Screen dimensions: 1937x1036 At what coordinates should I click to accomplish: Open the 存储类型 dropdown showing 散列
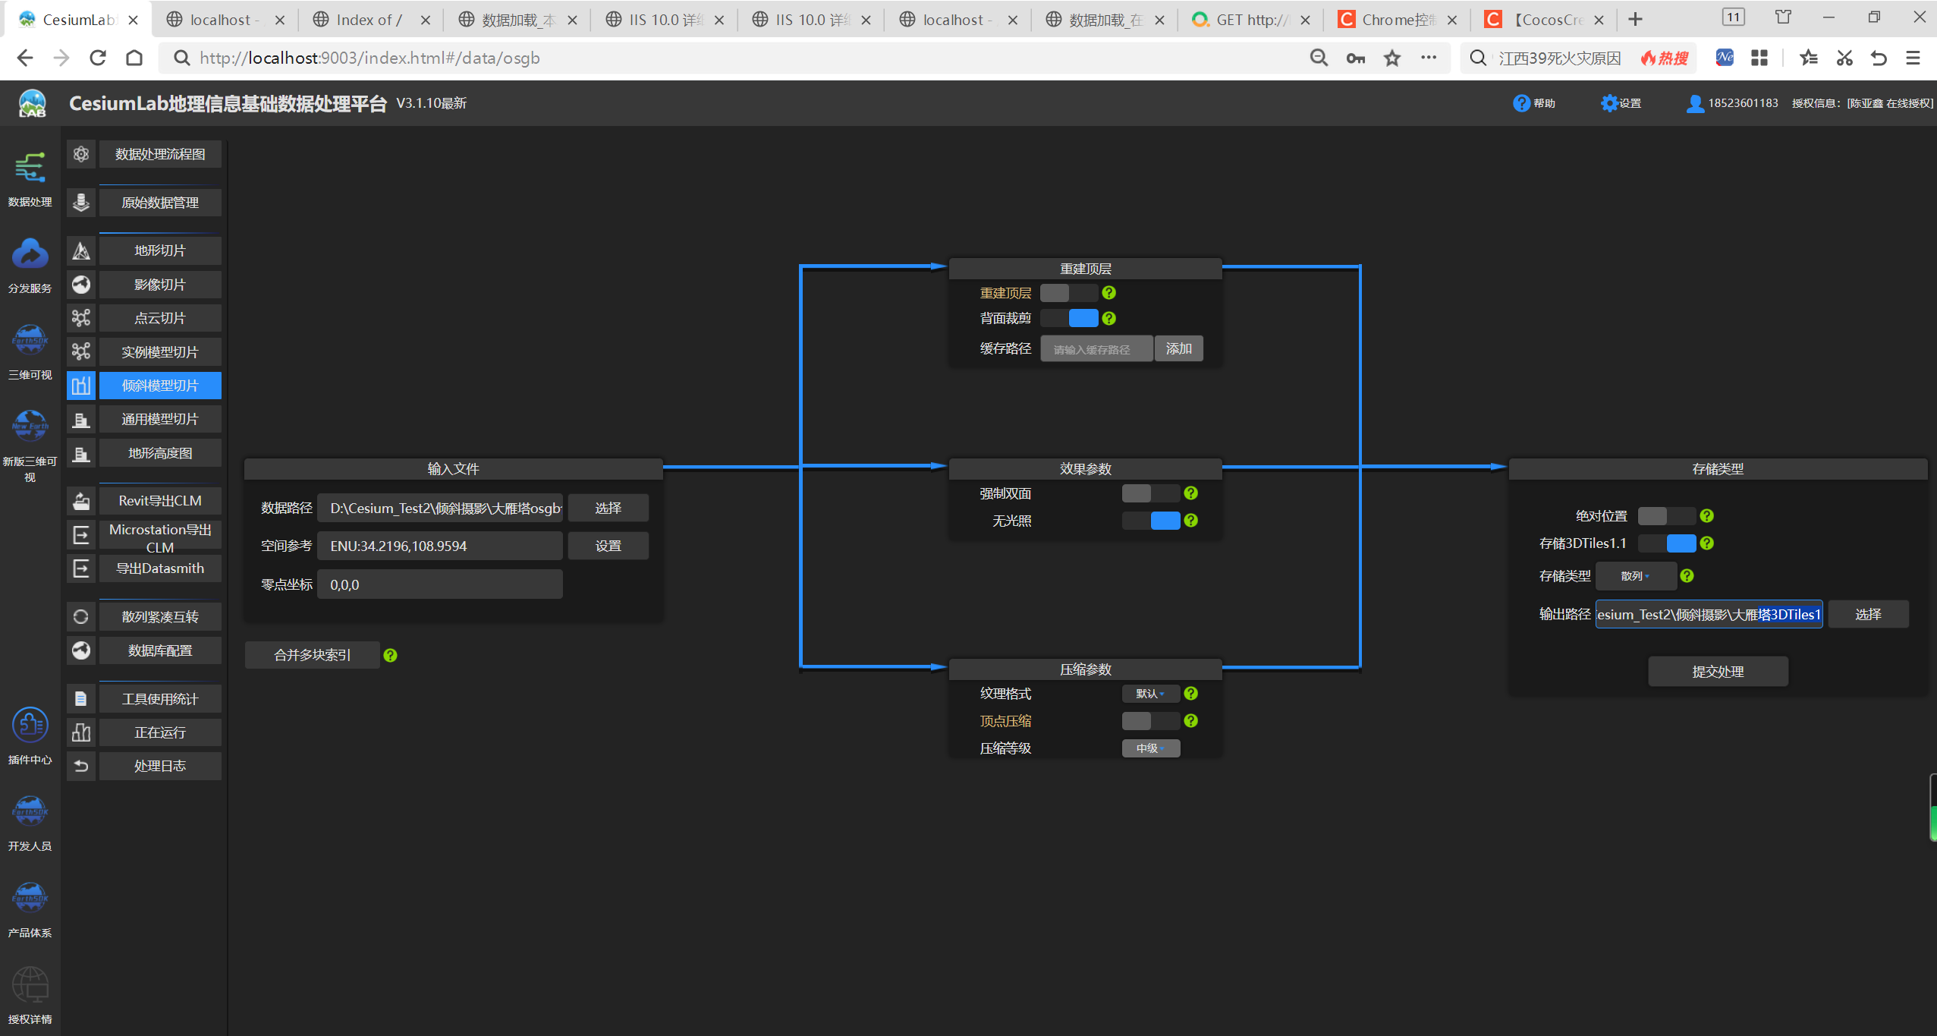click(1636, 576)
